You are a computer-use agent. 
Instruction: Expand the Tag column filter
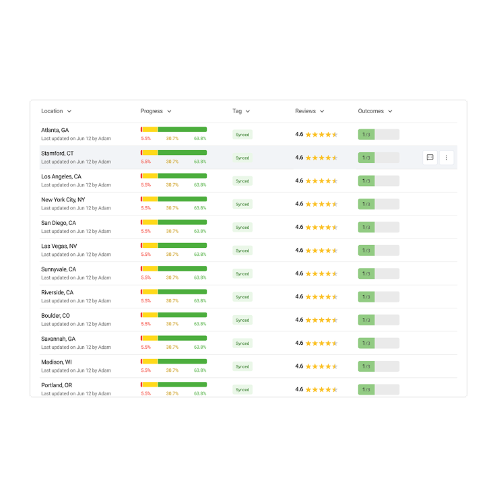tap(241, 111)
